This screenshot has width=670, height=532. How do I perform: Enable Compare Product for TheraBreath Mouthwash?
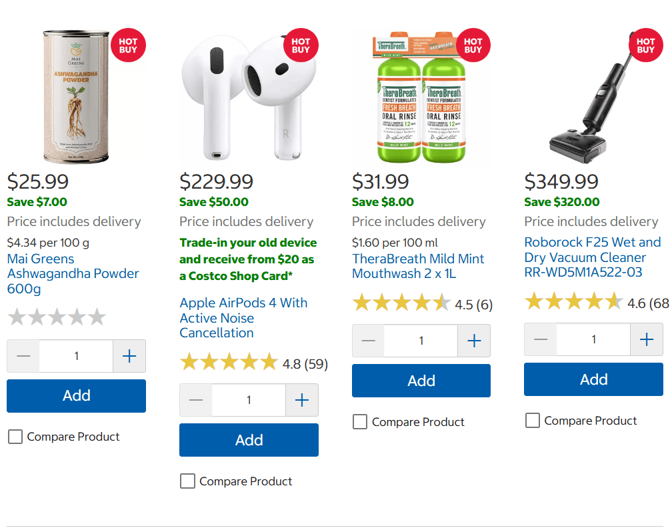coord(360,422)
